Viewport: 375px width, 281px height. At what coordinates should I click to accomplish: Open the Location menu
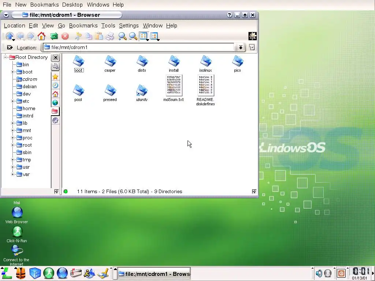pos(14,26)
